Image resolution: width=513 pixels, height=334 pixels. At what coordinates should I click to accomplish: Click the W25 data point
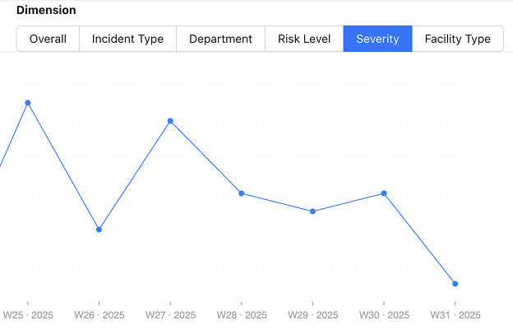(x=28, y=103)
